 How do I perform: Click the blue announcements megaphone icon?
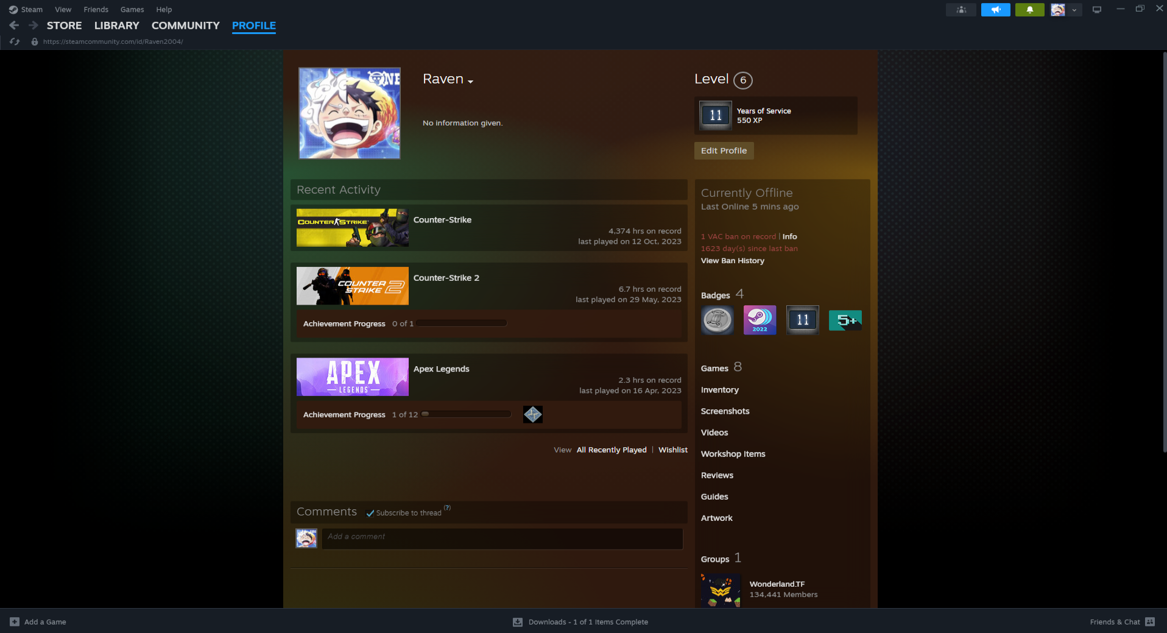995,10
